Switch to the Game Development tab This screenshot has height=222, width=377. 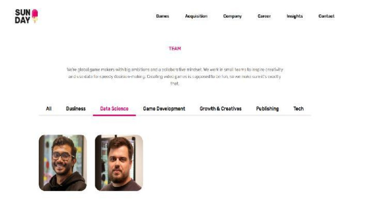pos(164,109)
